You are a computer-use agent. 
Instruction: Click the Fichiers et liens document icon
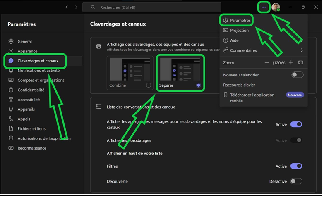click(x=11, y=128)
